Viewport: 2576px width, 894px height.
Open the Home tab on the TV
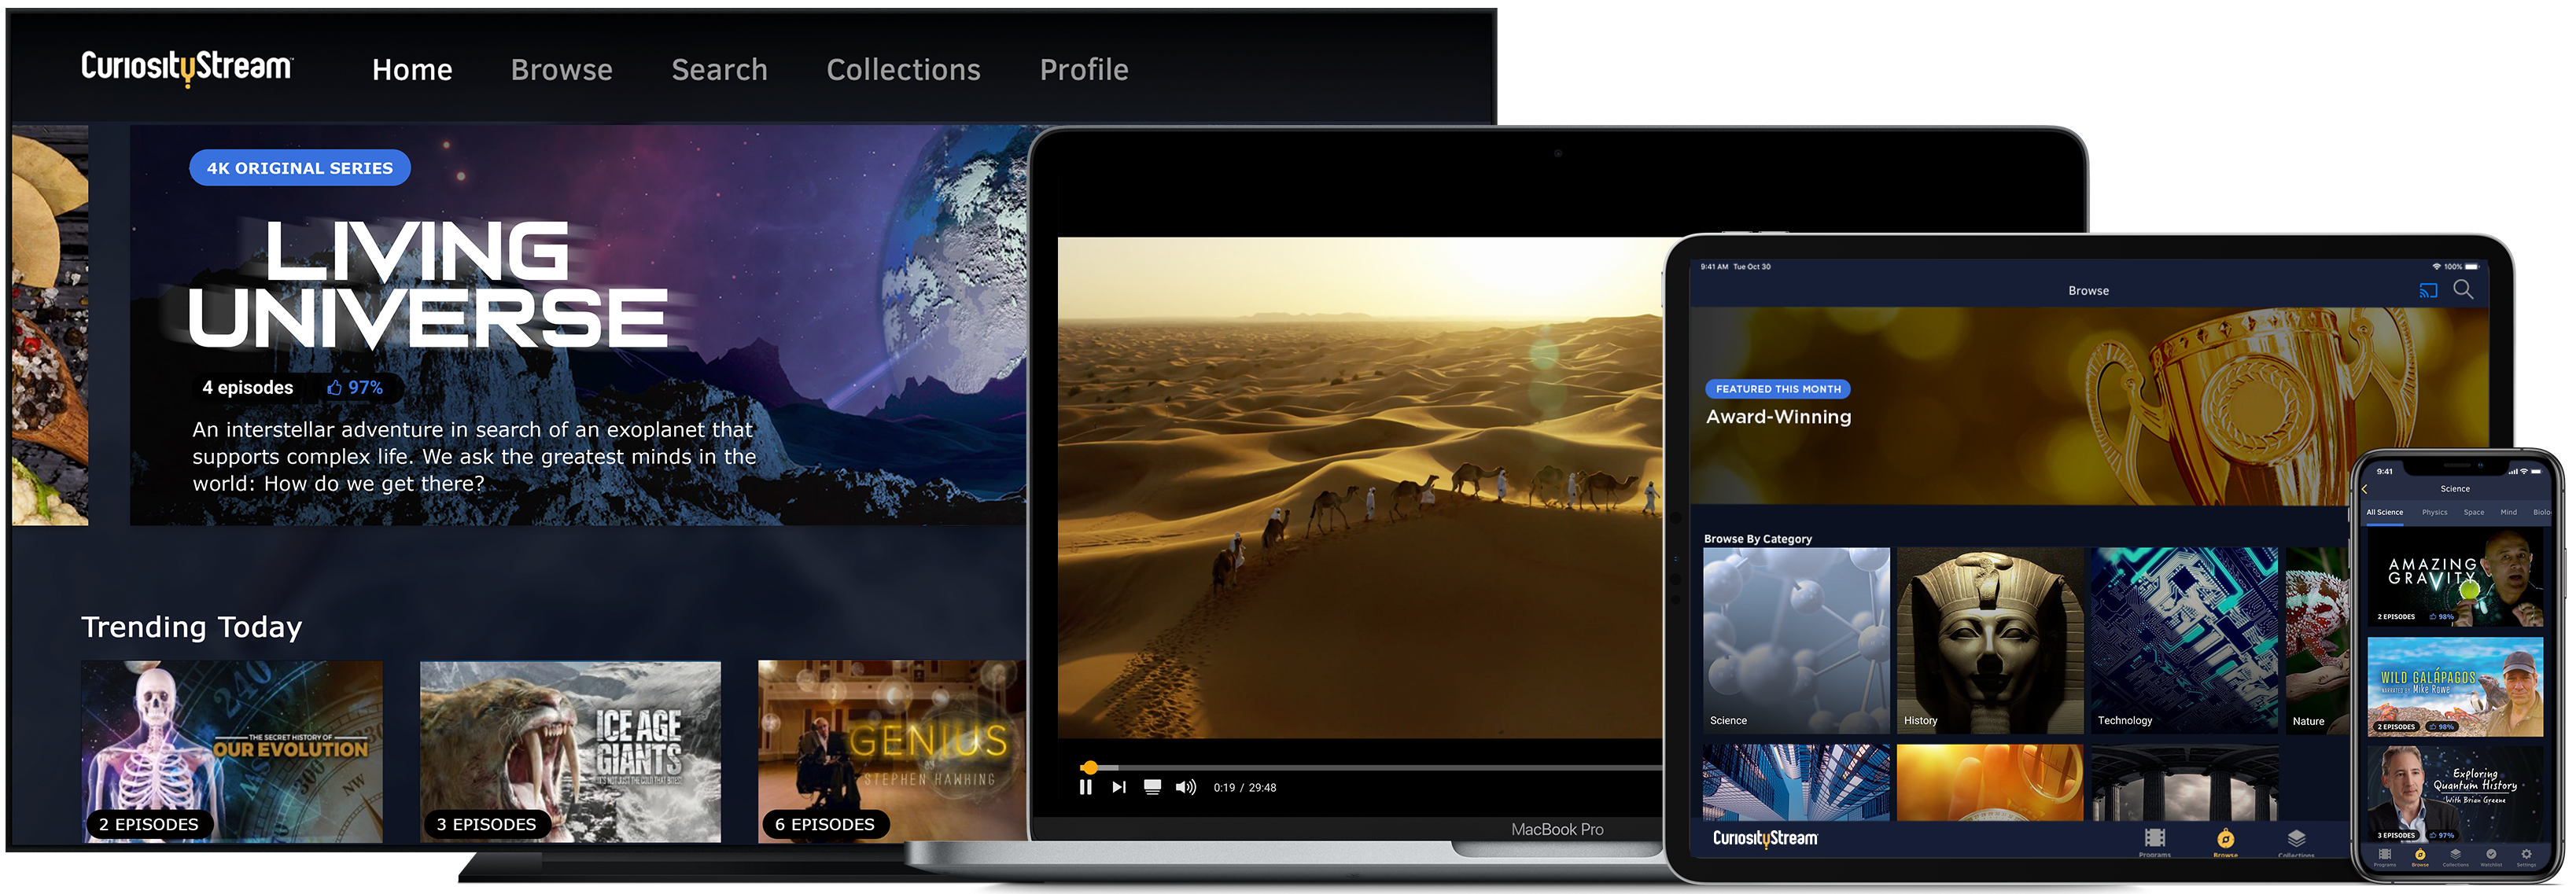(412, 69)
